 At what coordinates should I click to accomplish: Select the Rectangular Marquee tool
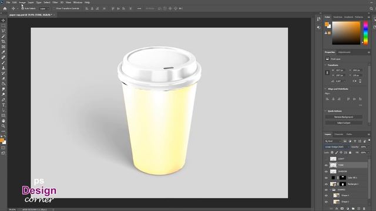[x=4, y=26]
